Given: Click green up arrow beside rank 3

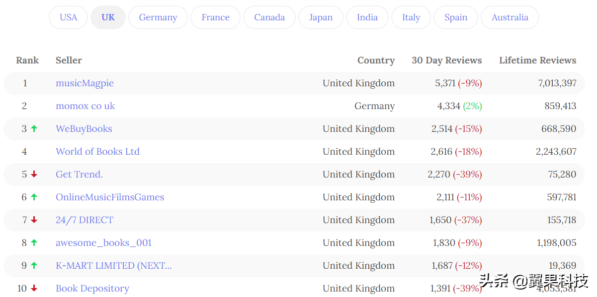Looking at the screenshot, I should [34, 128].
